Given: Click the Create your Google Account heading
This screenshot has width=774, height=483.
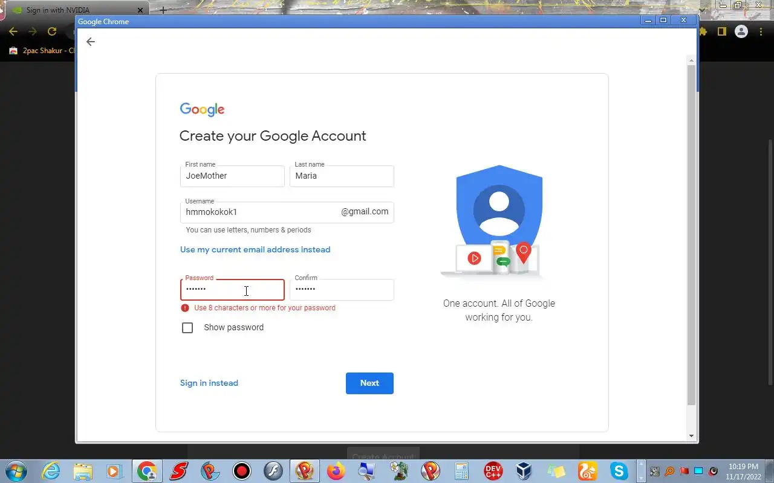Looking at the screenshot, I should click(x=273, y=136).
